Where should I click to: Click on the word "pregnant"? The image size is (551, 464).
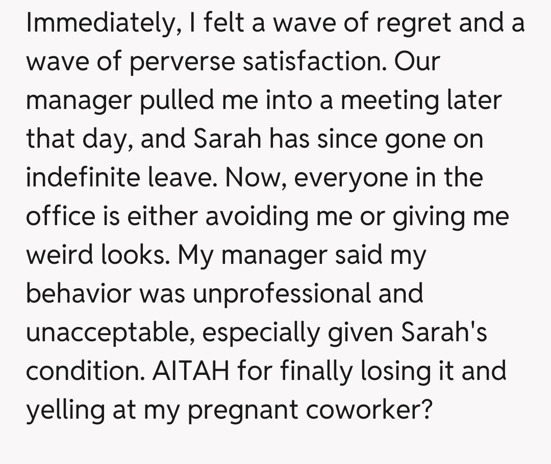pos(237,411)
